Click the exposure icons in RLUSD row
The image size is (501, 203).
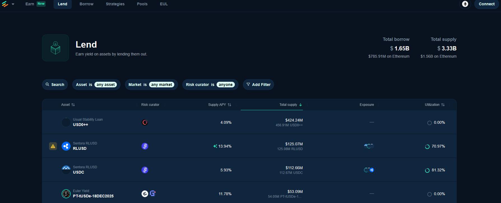[x=369, y=146]
